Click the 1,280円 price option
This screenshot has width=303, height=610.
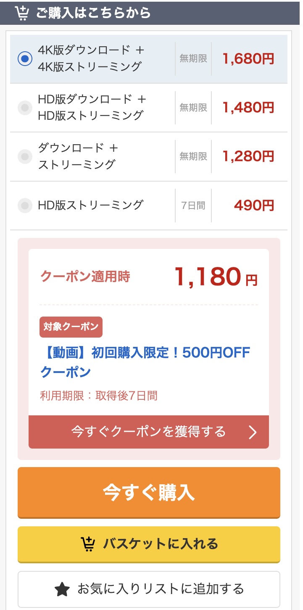pos(248,157)
